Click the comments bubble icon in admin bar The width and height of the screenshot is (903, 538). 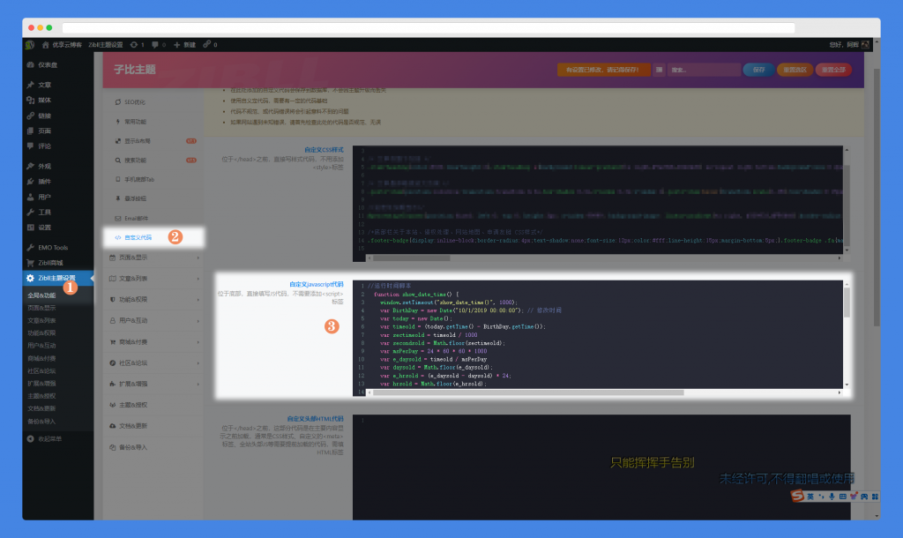pos(155,44)
